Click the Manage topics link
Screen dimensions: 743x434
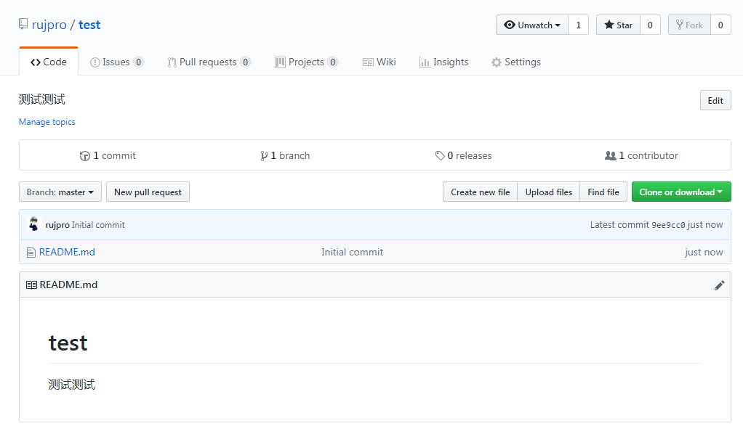click(x=47, y=122)
